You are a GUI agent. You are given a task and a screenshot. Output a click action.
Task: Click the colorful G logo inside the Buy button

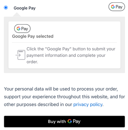click(70, 121)
